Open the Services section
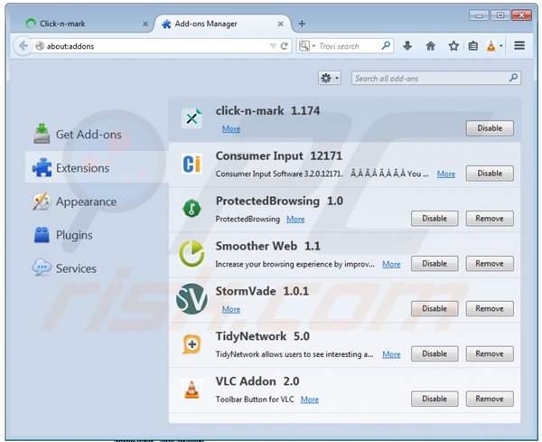The height and width of the screenshot is (442, 542). pos(65,268)
